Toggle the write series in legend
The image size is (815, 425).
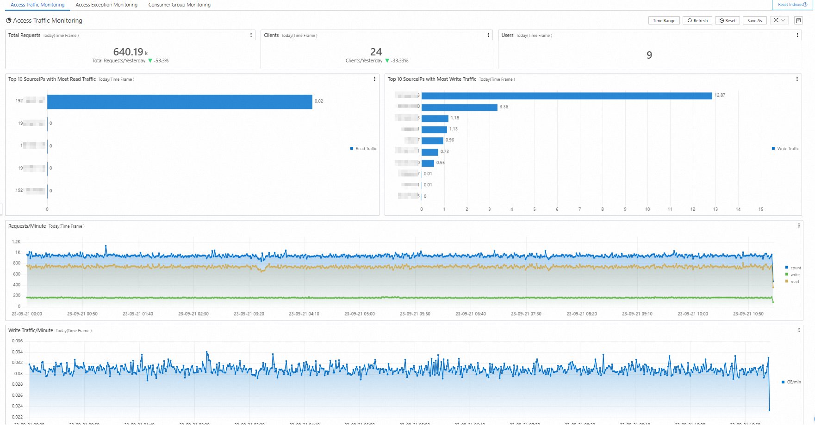tap(792, 275)
